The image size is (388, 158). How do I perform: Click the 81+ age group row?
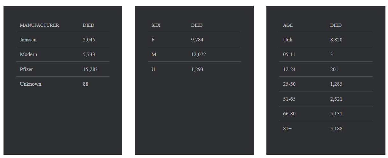287,129
